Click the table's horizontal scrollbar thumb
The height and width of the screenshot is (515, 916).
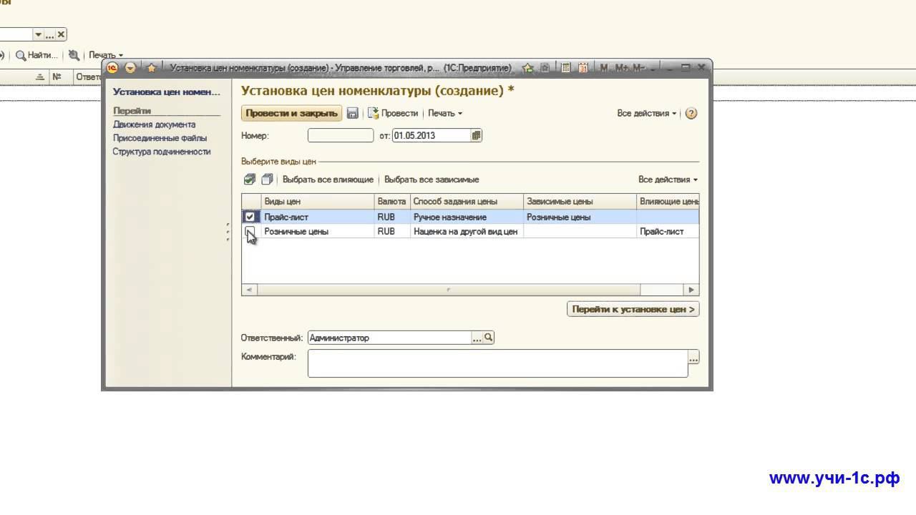[x=449, y=290]
